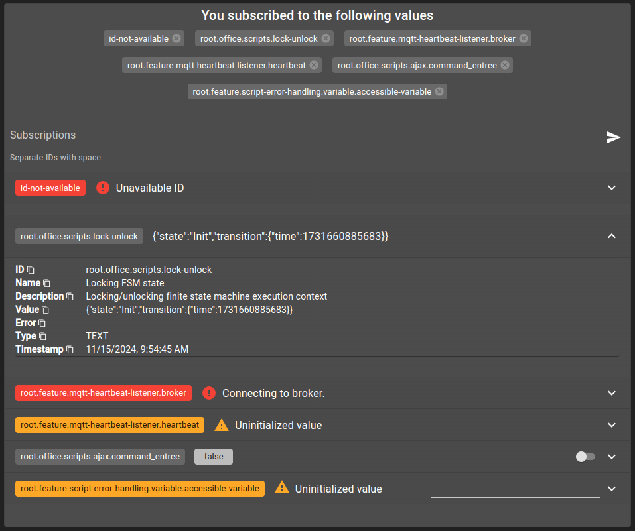Image resolution: width=635 pixels, height=531 pixels.
Task: Click the orange heartbeat ID badge
Action: tap(109, 425)
